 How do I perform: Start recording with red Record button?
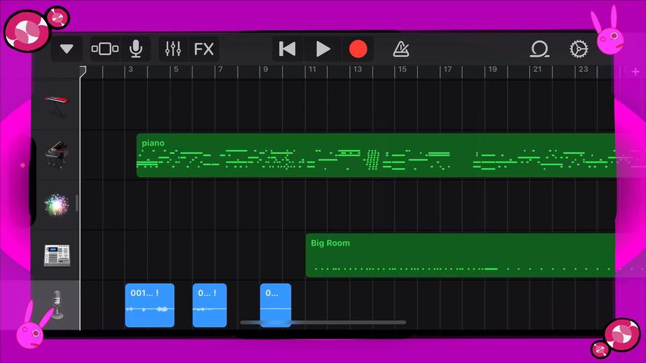(x=358, y=49)
